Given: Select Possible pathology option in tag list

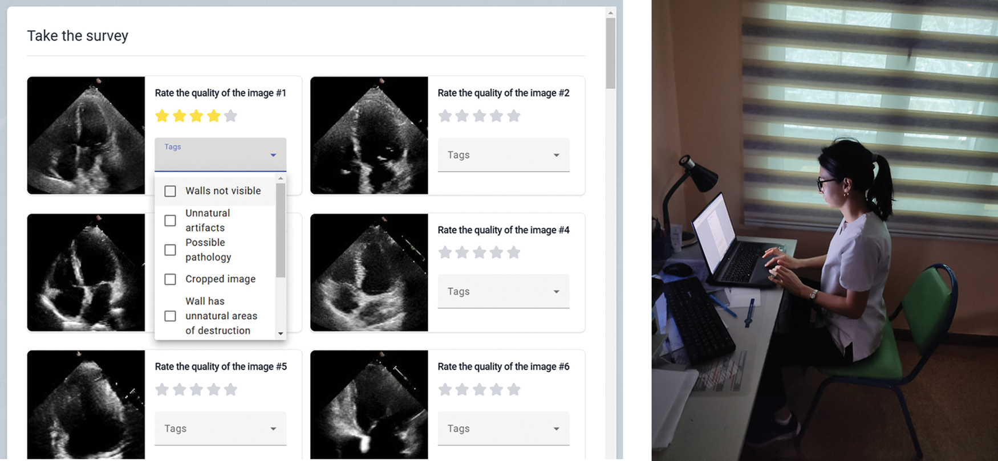Looking at the screenshot, I should point(170,250).
